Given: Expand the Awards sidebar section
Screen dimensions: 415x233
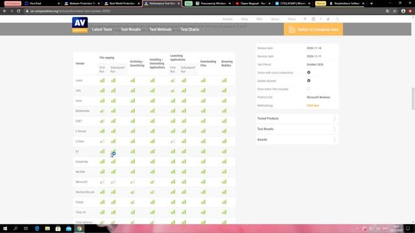Looking at the screenshot, I should (297, 140).
